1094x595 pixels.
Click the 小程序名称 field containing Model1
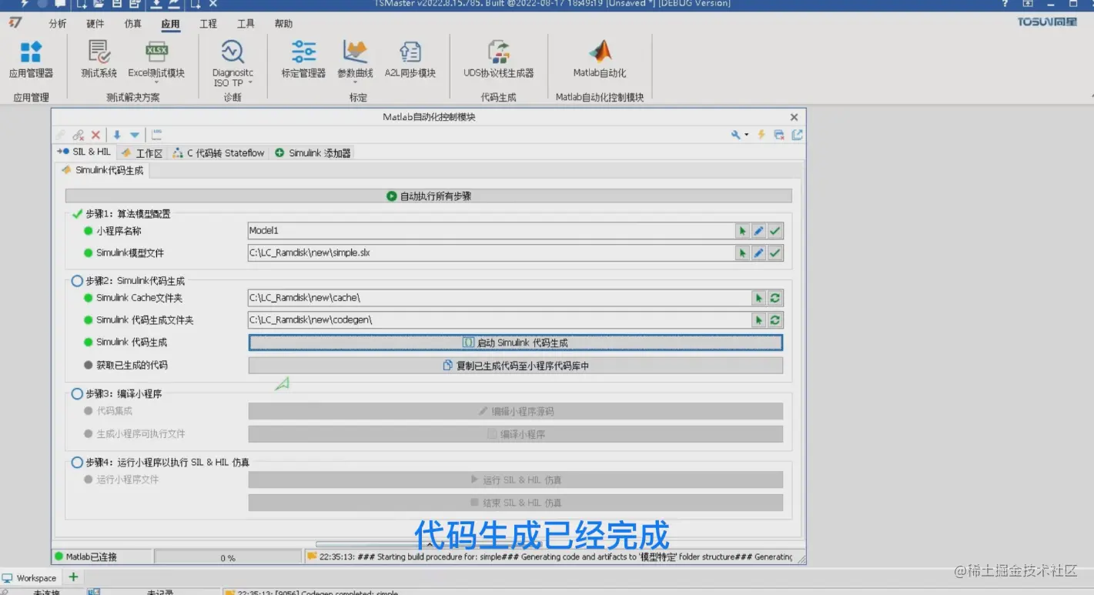tap(491, 231)
